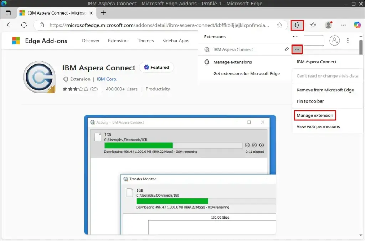Screen dimensions: 365x241
Task: Click the Manage extensions puzzle icon
Action: 207,62
